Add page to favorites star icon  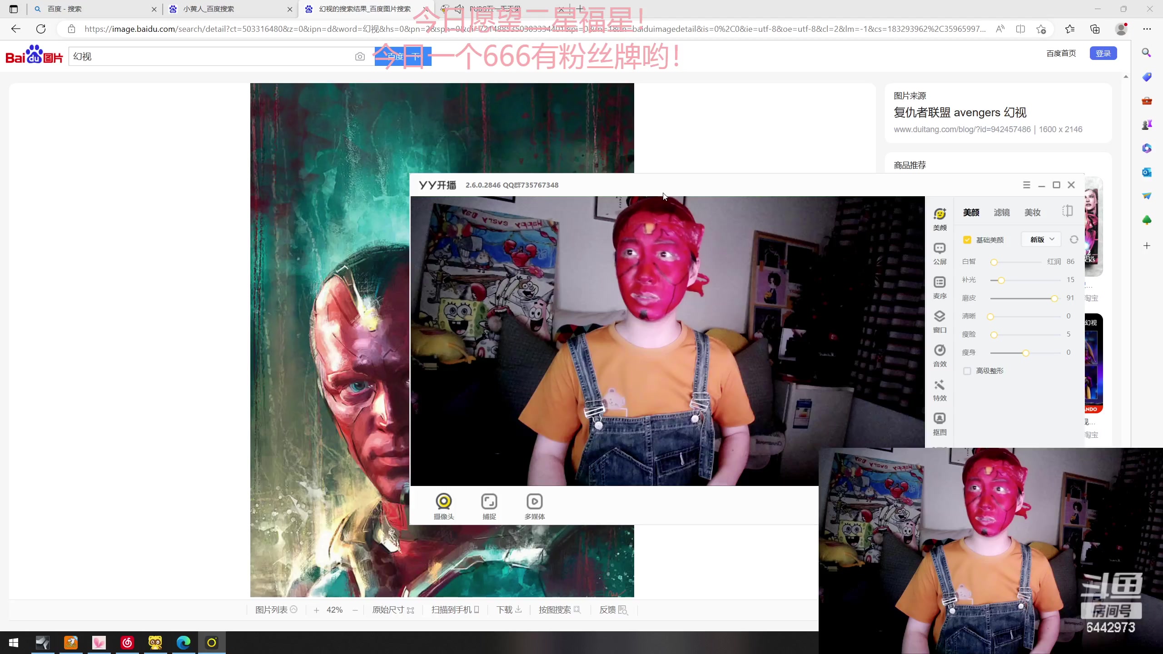coord(1041,29)
